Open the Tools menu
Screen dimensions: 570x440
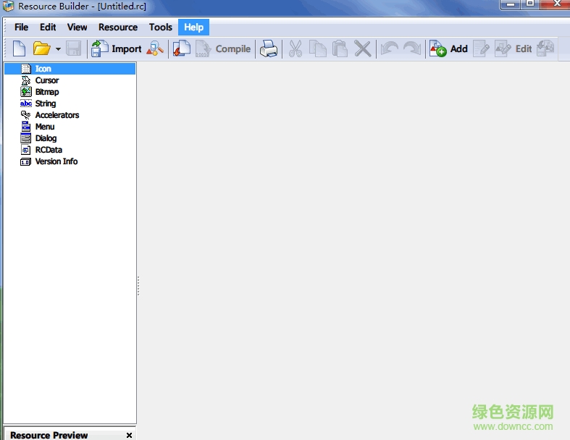(160, 27)
